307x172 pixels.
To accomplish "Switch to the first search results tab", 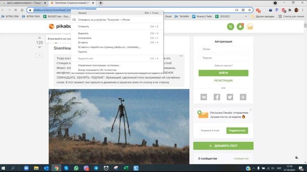I will [x=24, y=3].
